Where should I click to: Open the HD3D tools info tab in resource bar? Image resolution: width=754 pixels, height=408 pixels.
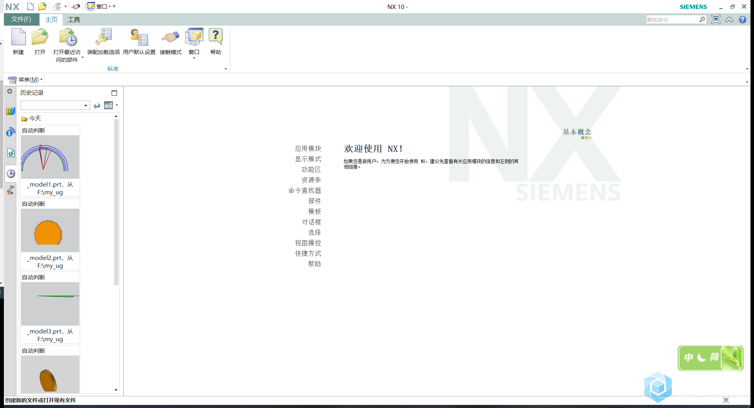pos(10,132)
